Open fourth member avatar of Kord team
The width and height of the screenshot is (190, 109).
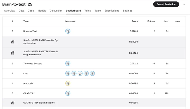click(x=86, y=73)
